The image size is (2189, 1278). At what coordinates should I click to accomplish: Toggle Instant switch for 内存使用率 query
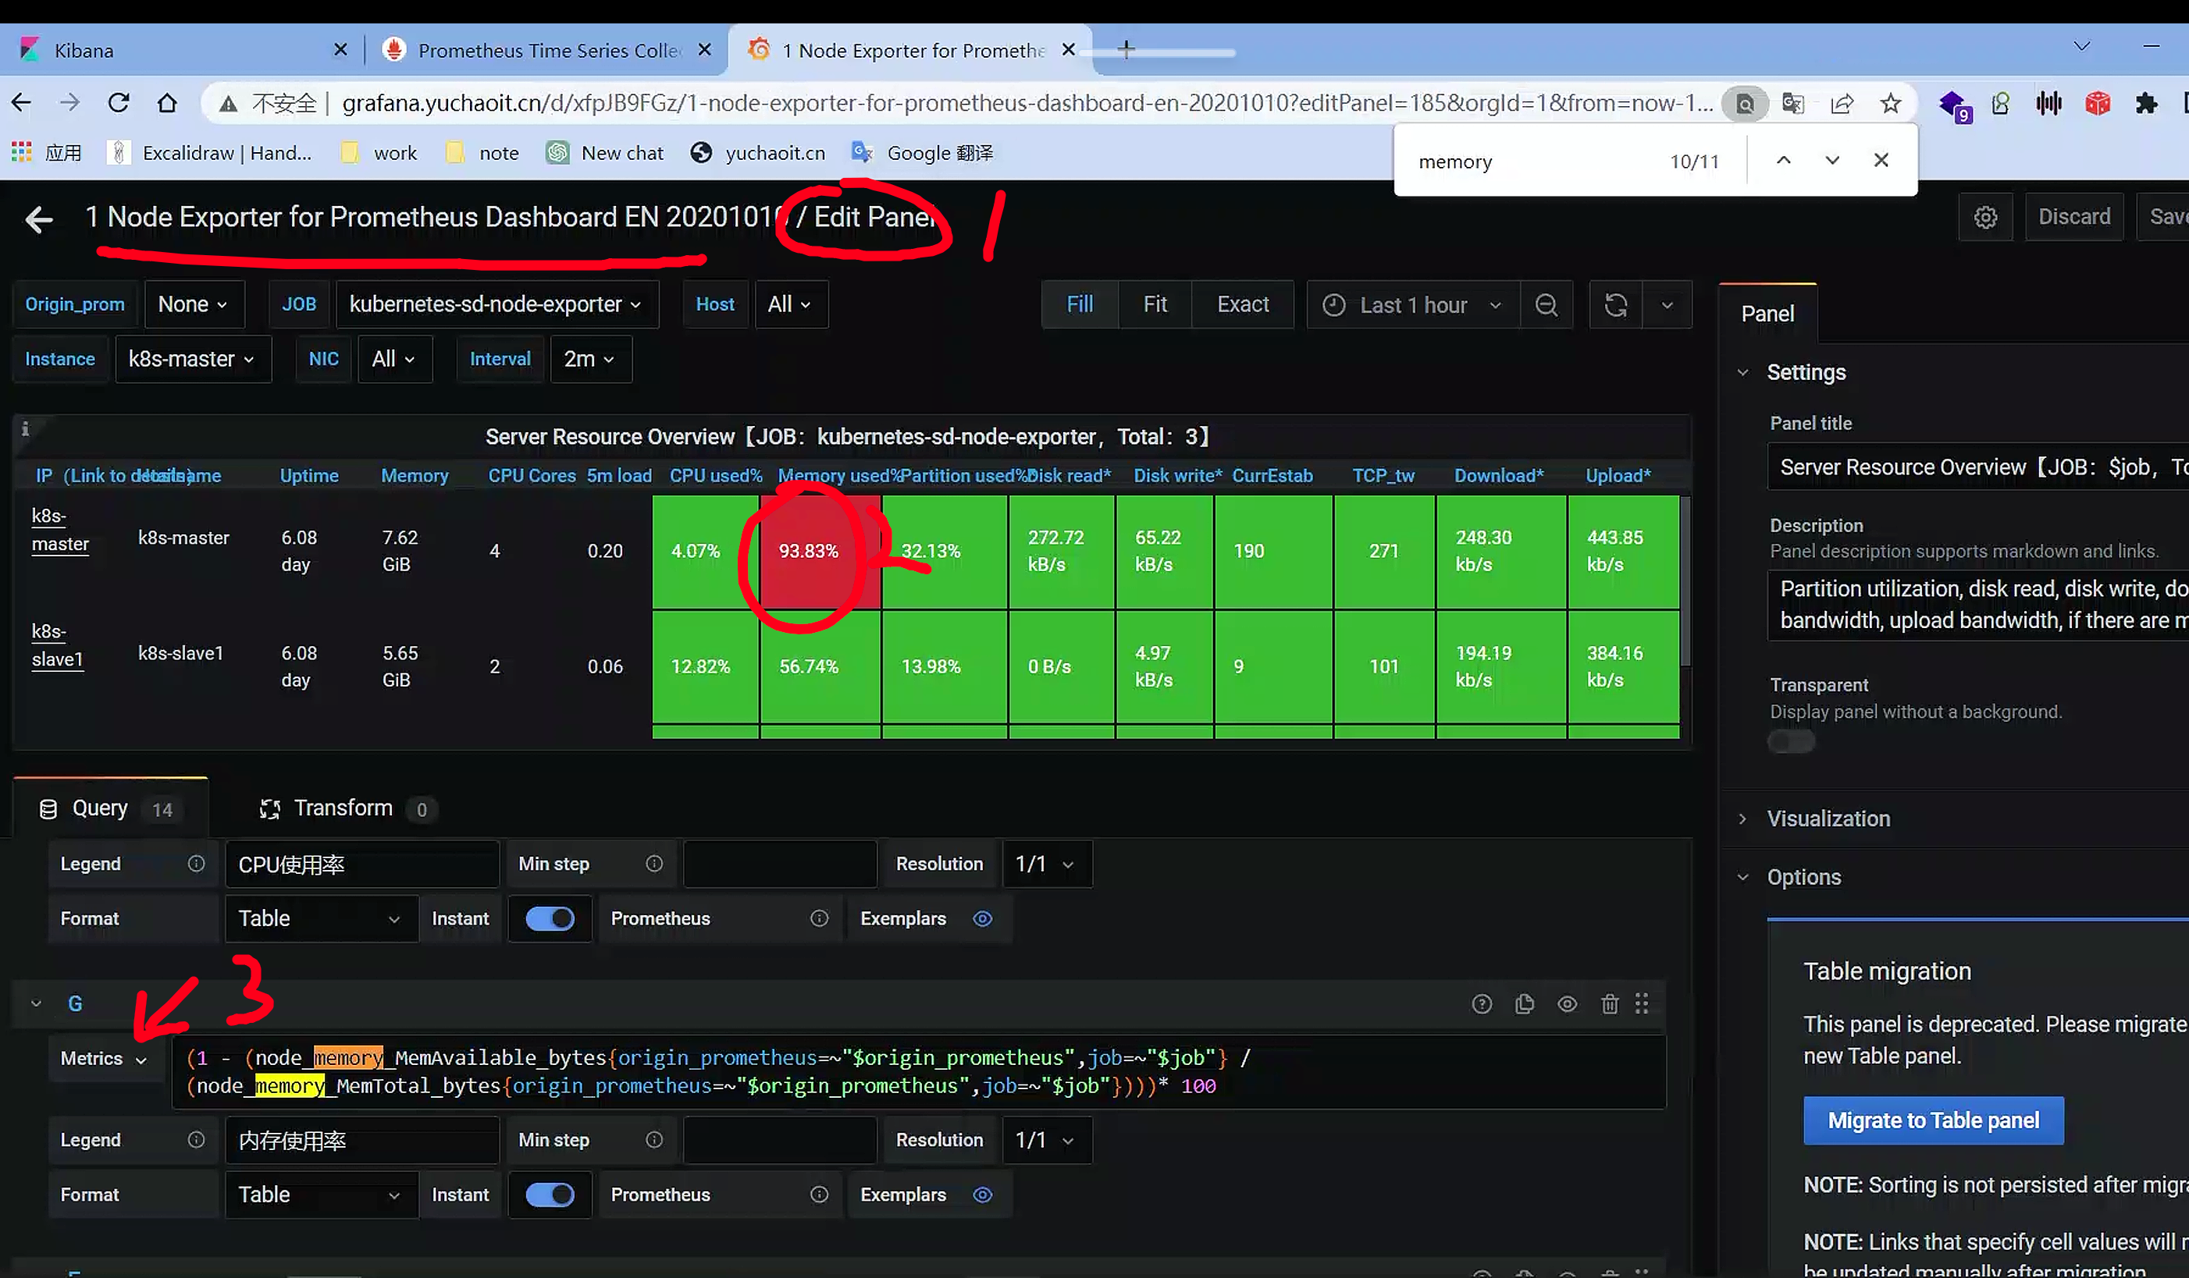tap(550, 1195)
